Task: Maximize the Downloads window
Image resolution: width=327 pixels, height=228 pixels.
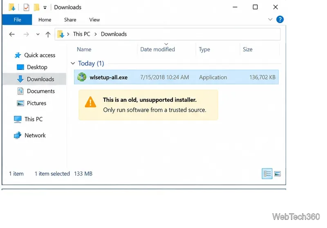Action: point(255,7)
